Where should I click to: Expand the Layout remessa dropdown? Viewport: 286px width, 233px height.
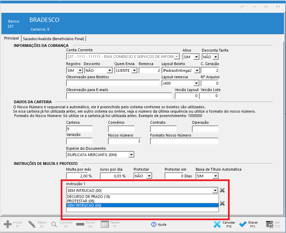point(196,83)
